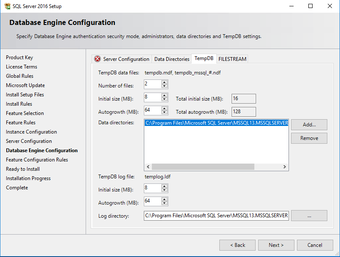Click Database Engine Configuration step in sidebar
This screenshot has width=340, height=257.
point(42,150)
